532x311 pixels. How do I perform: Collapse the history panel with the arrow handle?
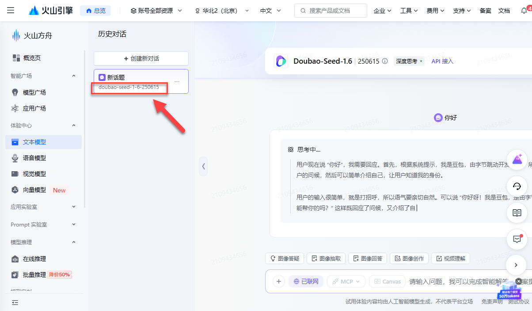(203, 166)
